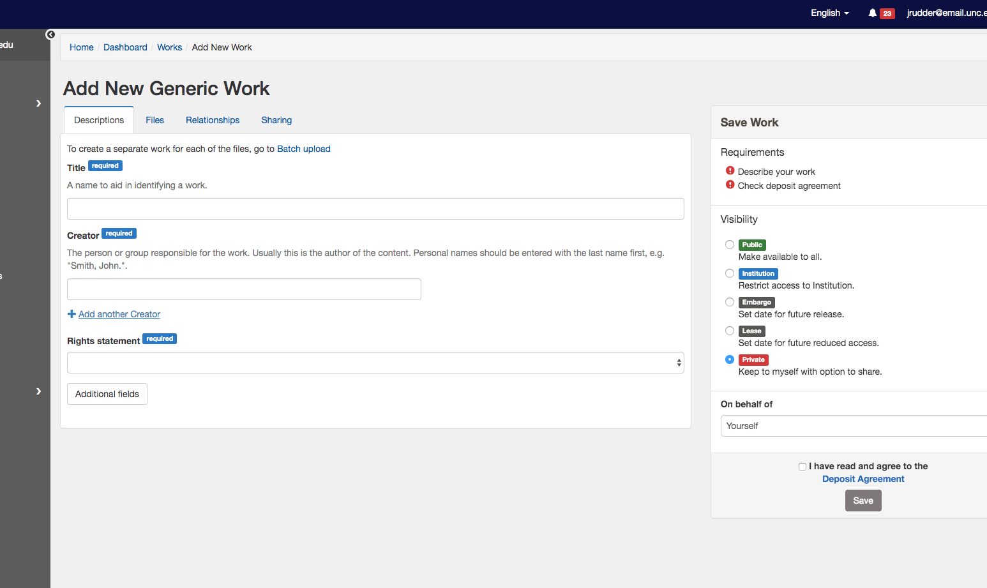
Task: Switch to the Descriptions tab
Action: click(x=99, y=120)
